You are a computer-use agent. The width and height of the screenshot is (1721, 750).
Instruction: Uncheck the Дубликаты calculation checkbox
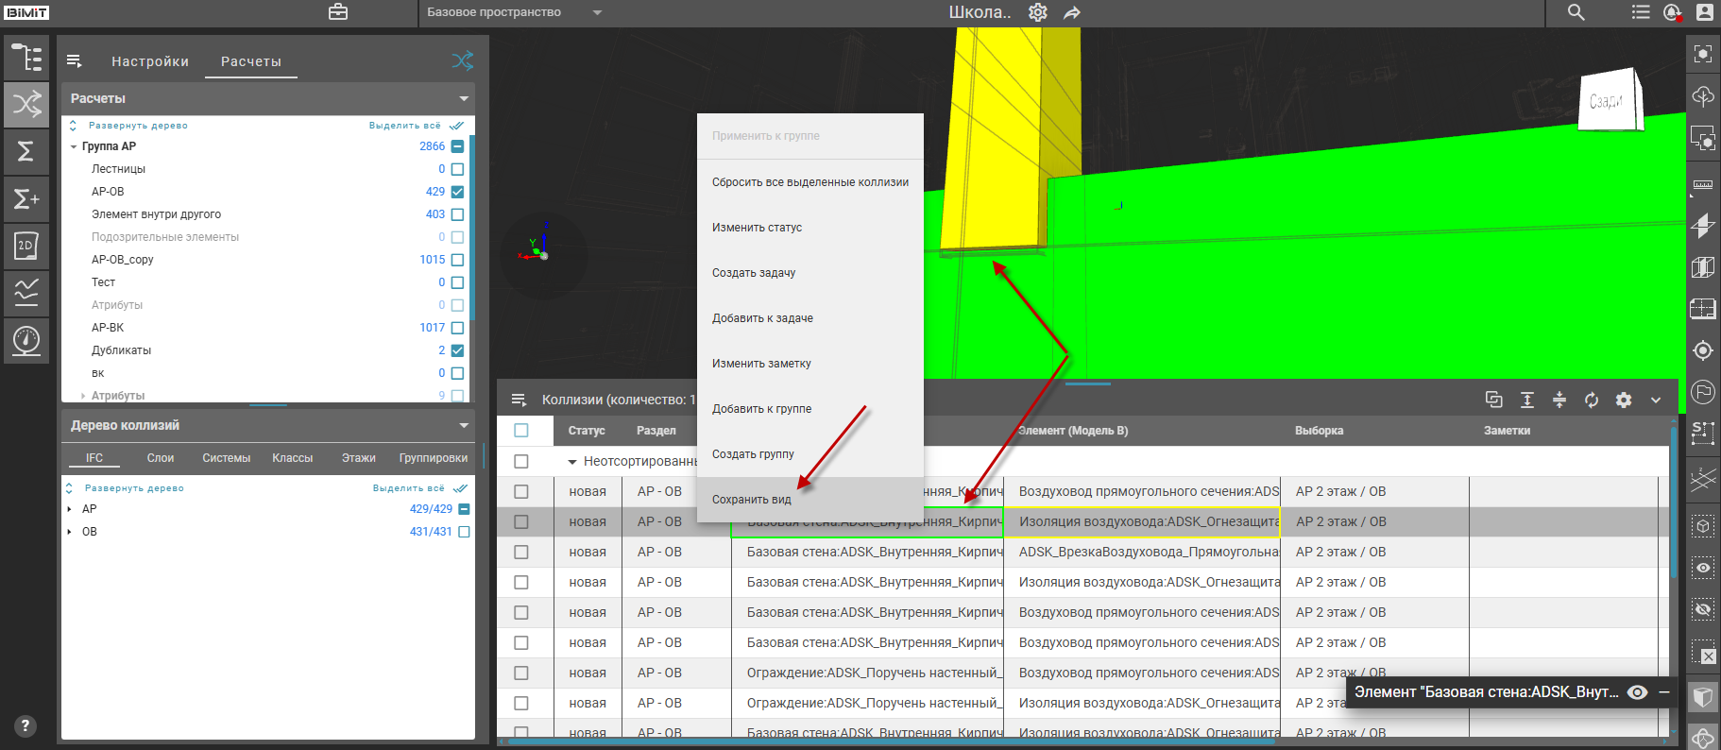coord(457,350)
